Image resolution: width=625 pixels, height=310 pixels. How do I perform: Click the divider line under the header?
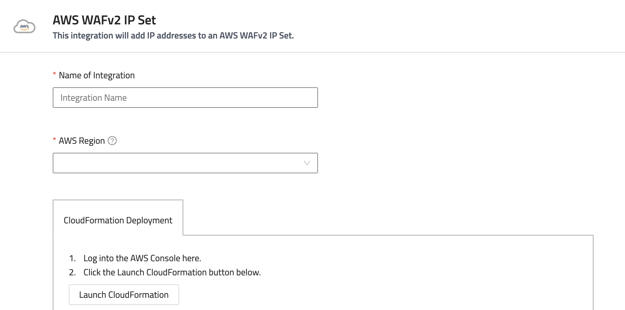coord(312,52)
